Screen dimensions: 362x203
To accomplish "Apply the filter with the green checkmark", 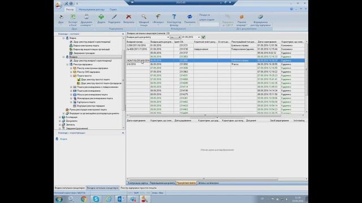I will [x=204, y=37].
